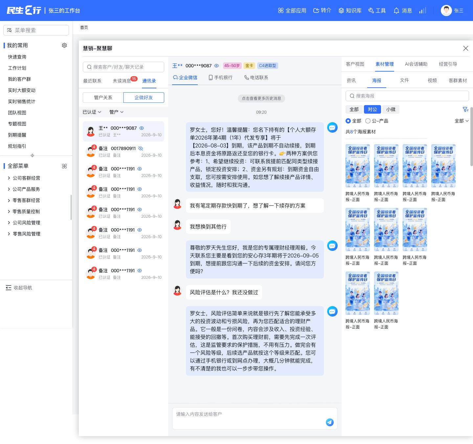Viewport: 473px width, 444px height.
Task: Open the 视频 materials tab
Action: [x=432, y=80]
